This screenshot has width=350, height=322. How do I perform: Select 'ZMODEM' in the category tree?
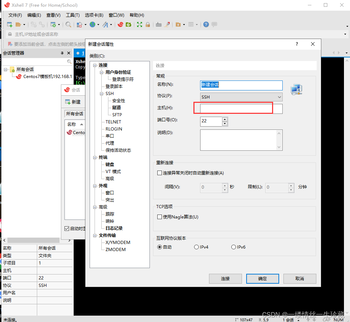pos(115,250)
